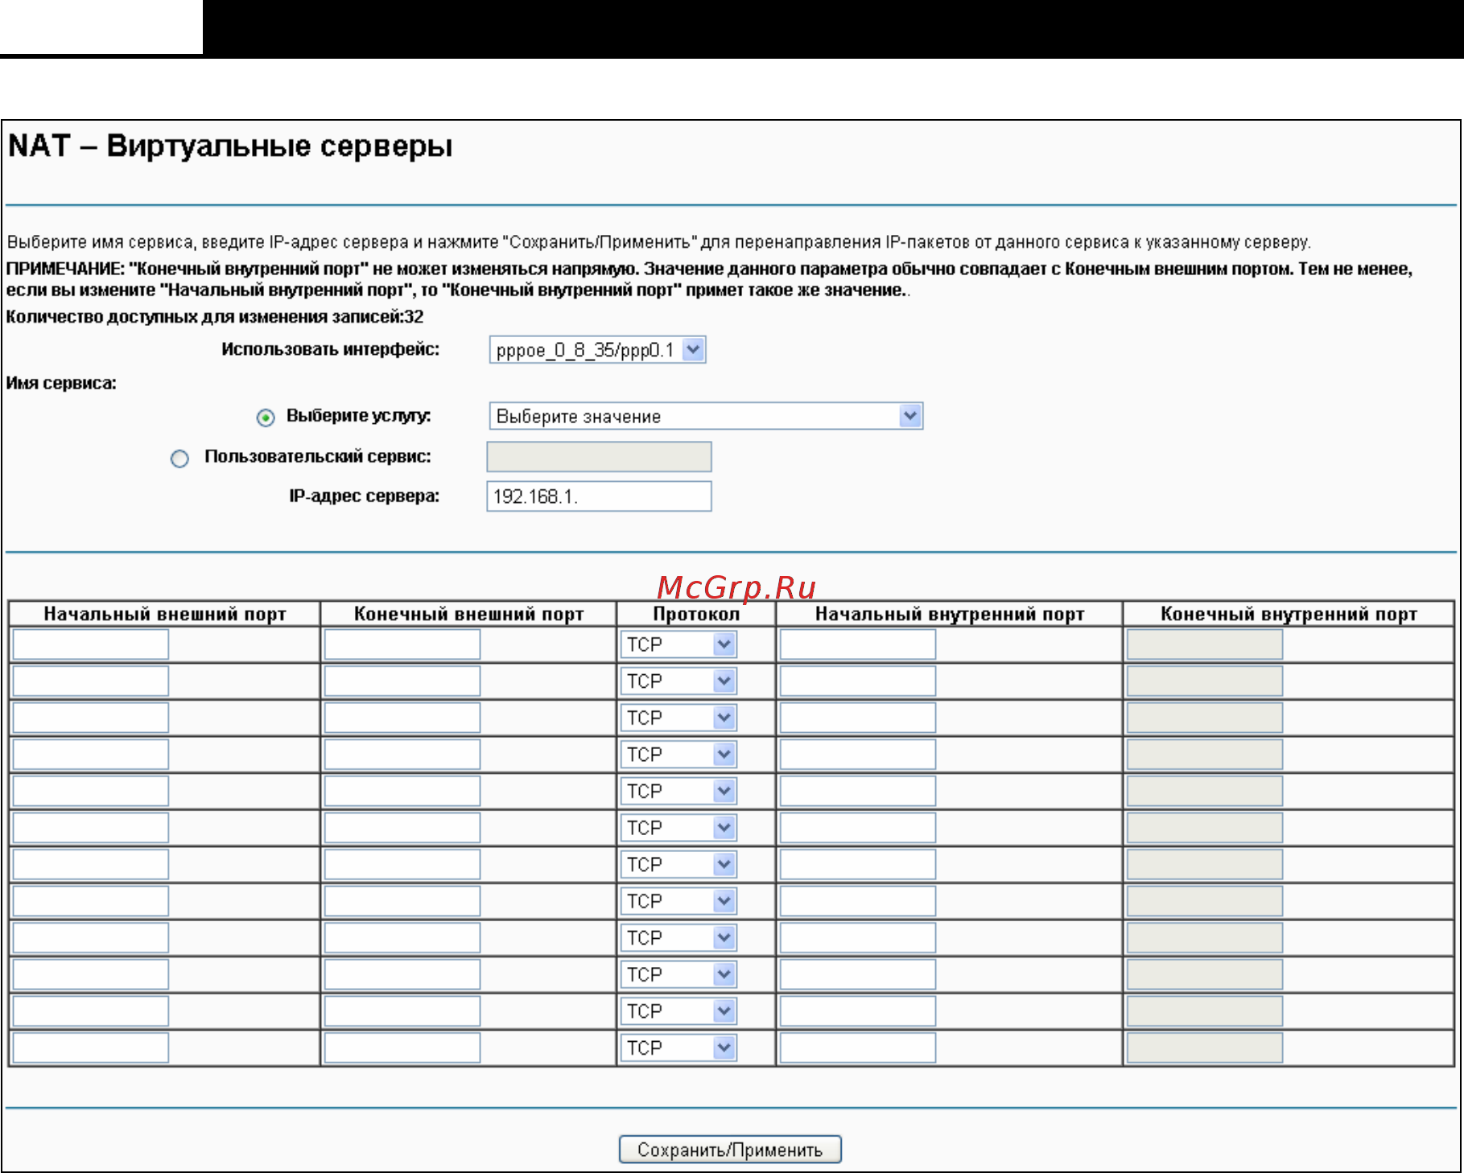Screen dimensions: 1464x1173
Task: Focus 'Начальный внутренний порт' field in row 10
Action: tap(858, 974)
